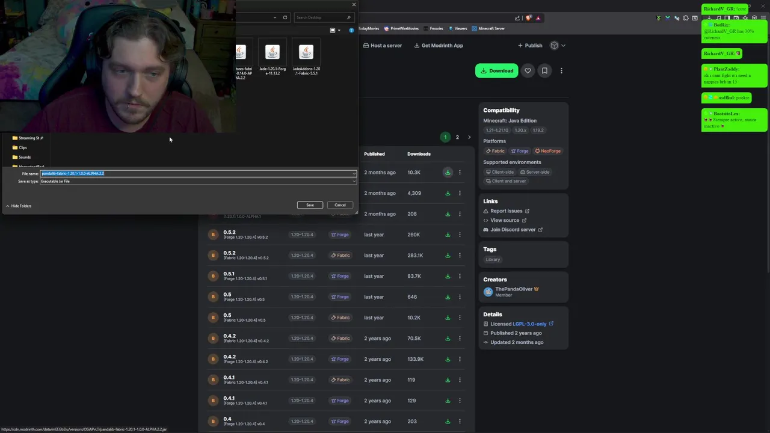Screen dimensions: 770x433
Task: Go to pagination page 2
Action: click(x=457, y=137)
